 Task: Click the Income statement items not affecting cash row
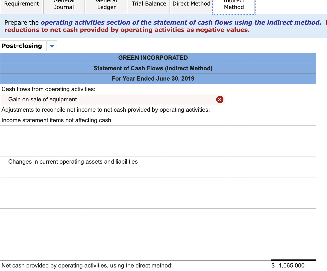pos(113,120)
